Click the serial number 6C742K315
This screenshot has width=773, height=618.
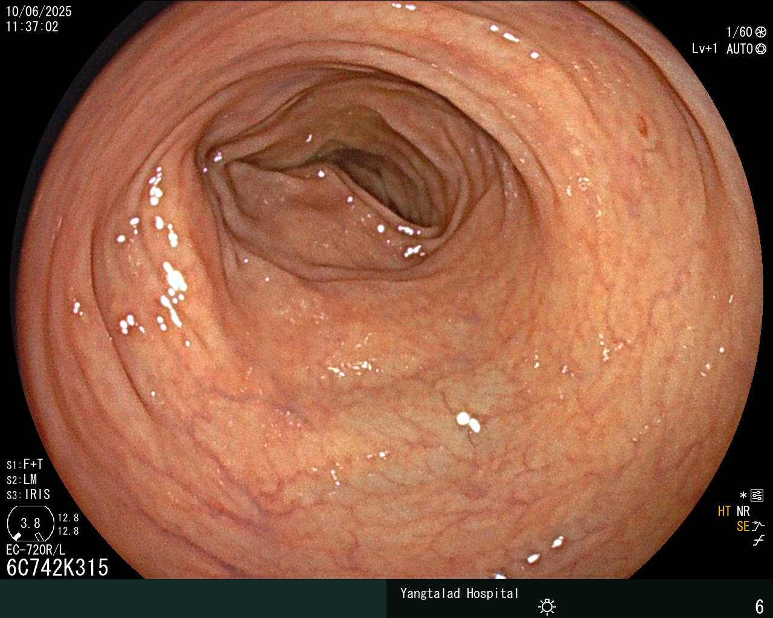[x=57, y=568]
